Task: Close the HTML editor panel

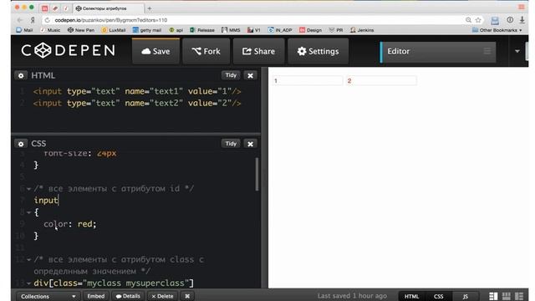Action: click(x=251, y=75)
